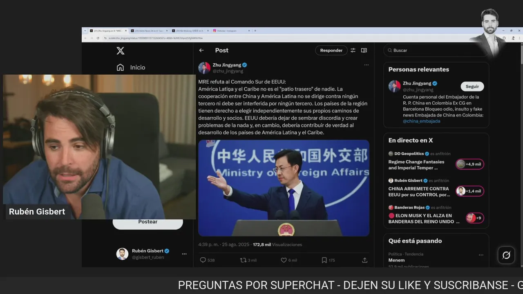The height and width of the screenshot is (294, 523).
Task: Join the +1,4 mil live listeners pill
Action: [x=470, y=191]
